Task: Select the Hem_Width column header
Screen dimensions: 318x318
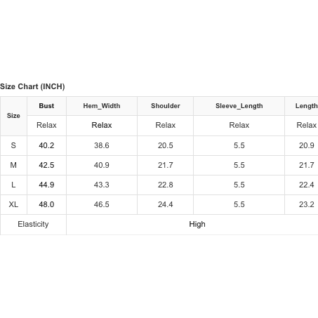Action: [x=102, y=106]
